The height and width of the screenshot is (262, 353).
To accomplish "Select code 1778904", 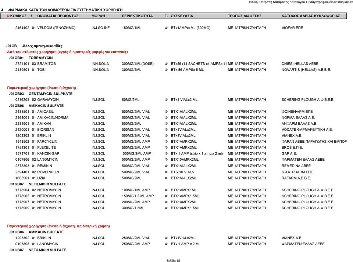I will tap(22, 190).
